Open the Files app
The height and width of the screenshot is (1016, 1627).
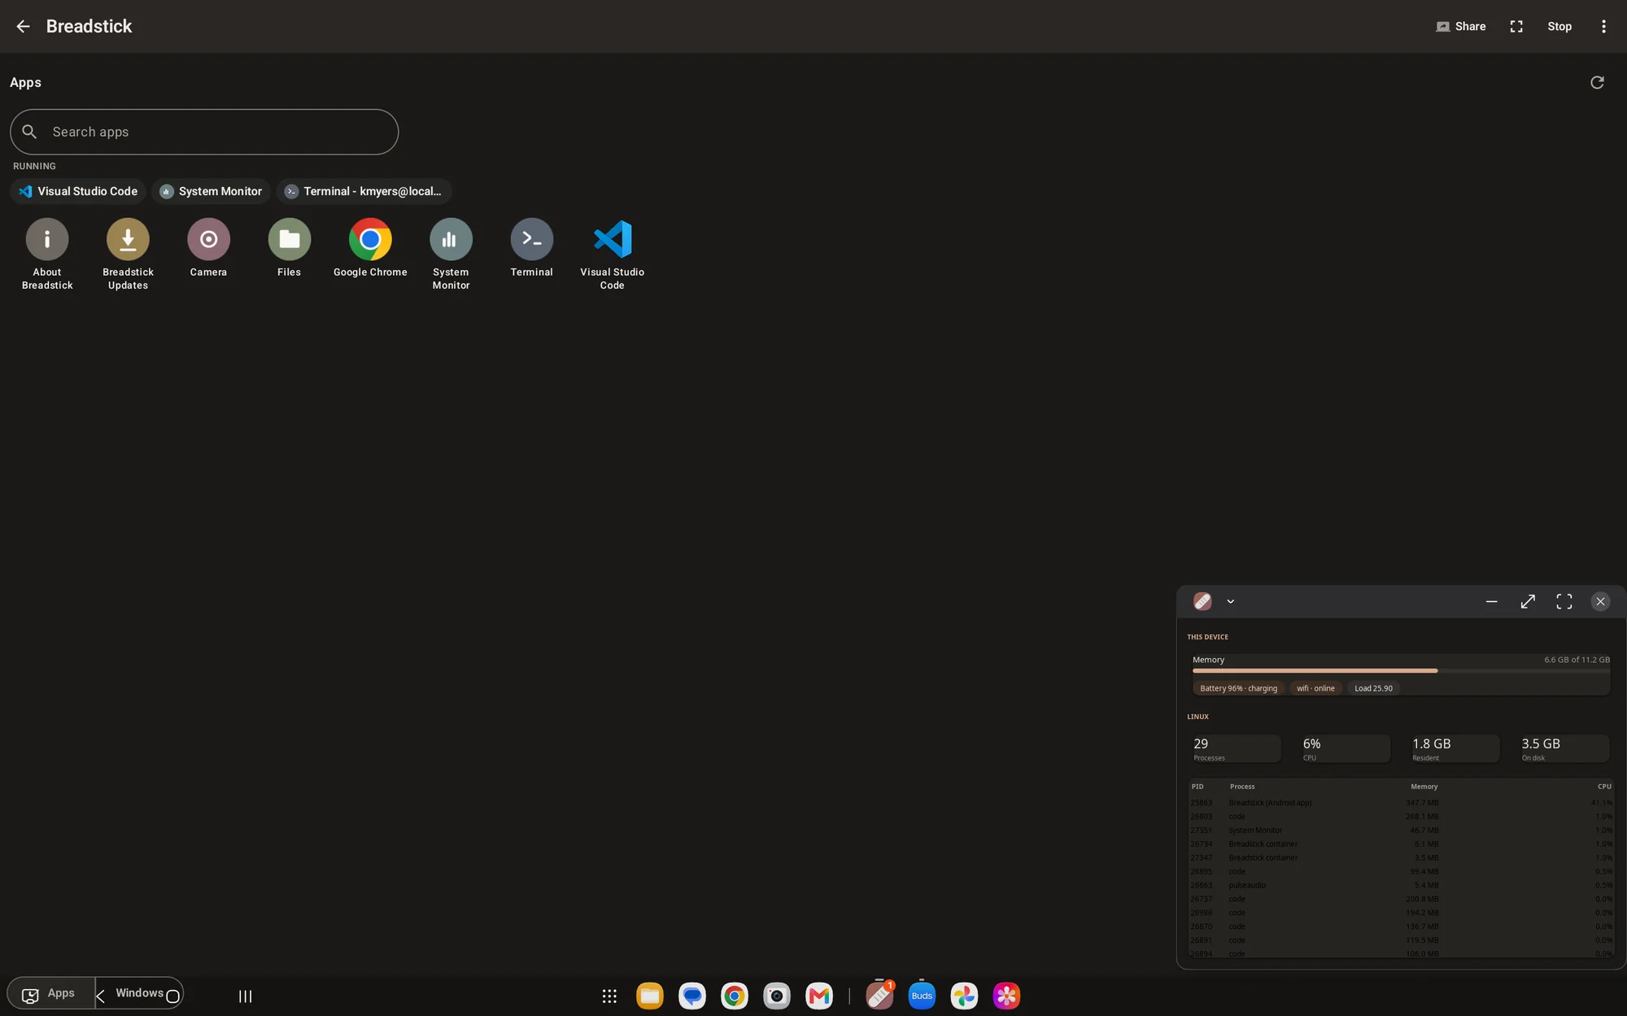pyautogui.click(x=289, y=249)
